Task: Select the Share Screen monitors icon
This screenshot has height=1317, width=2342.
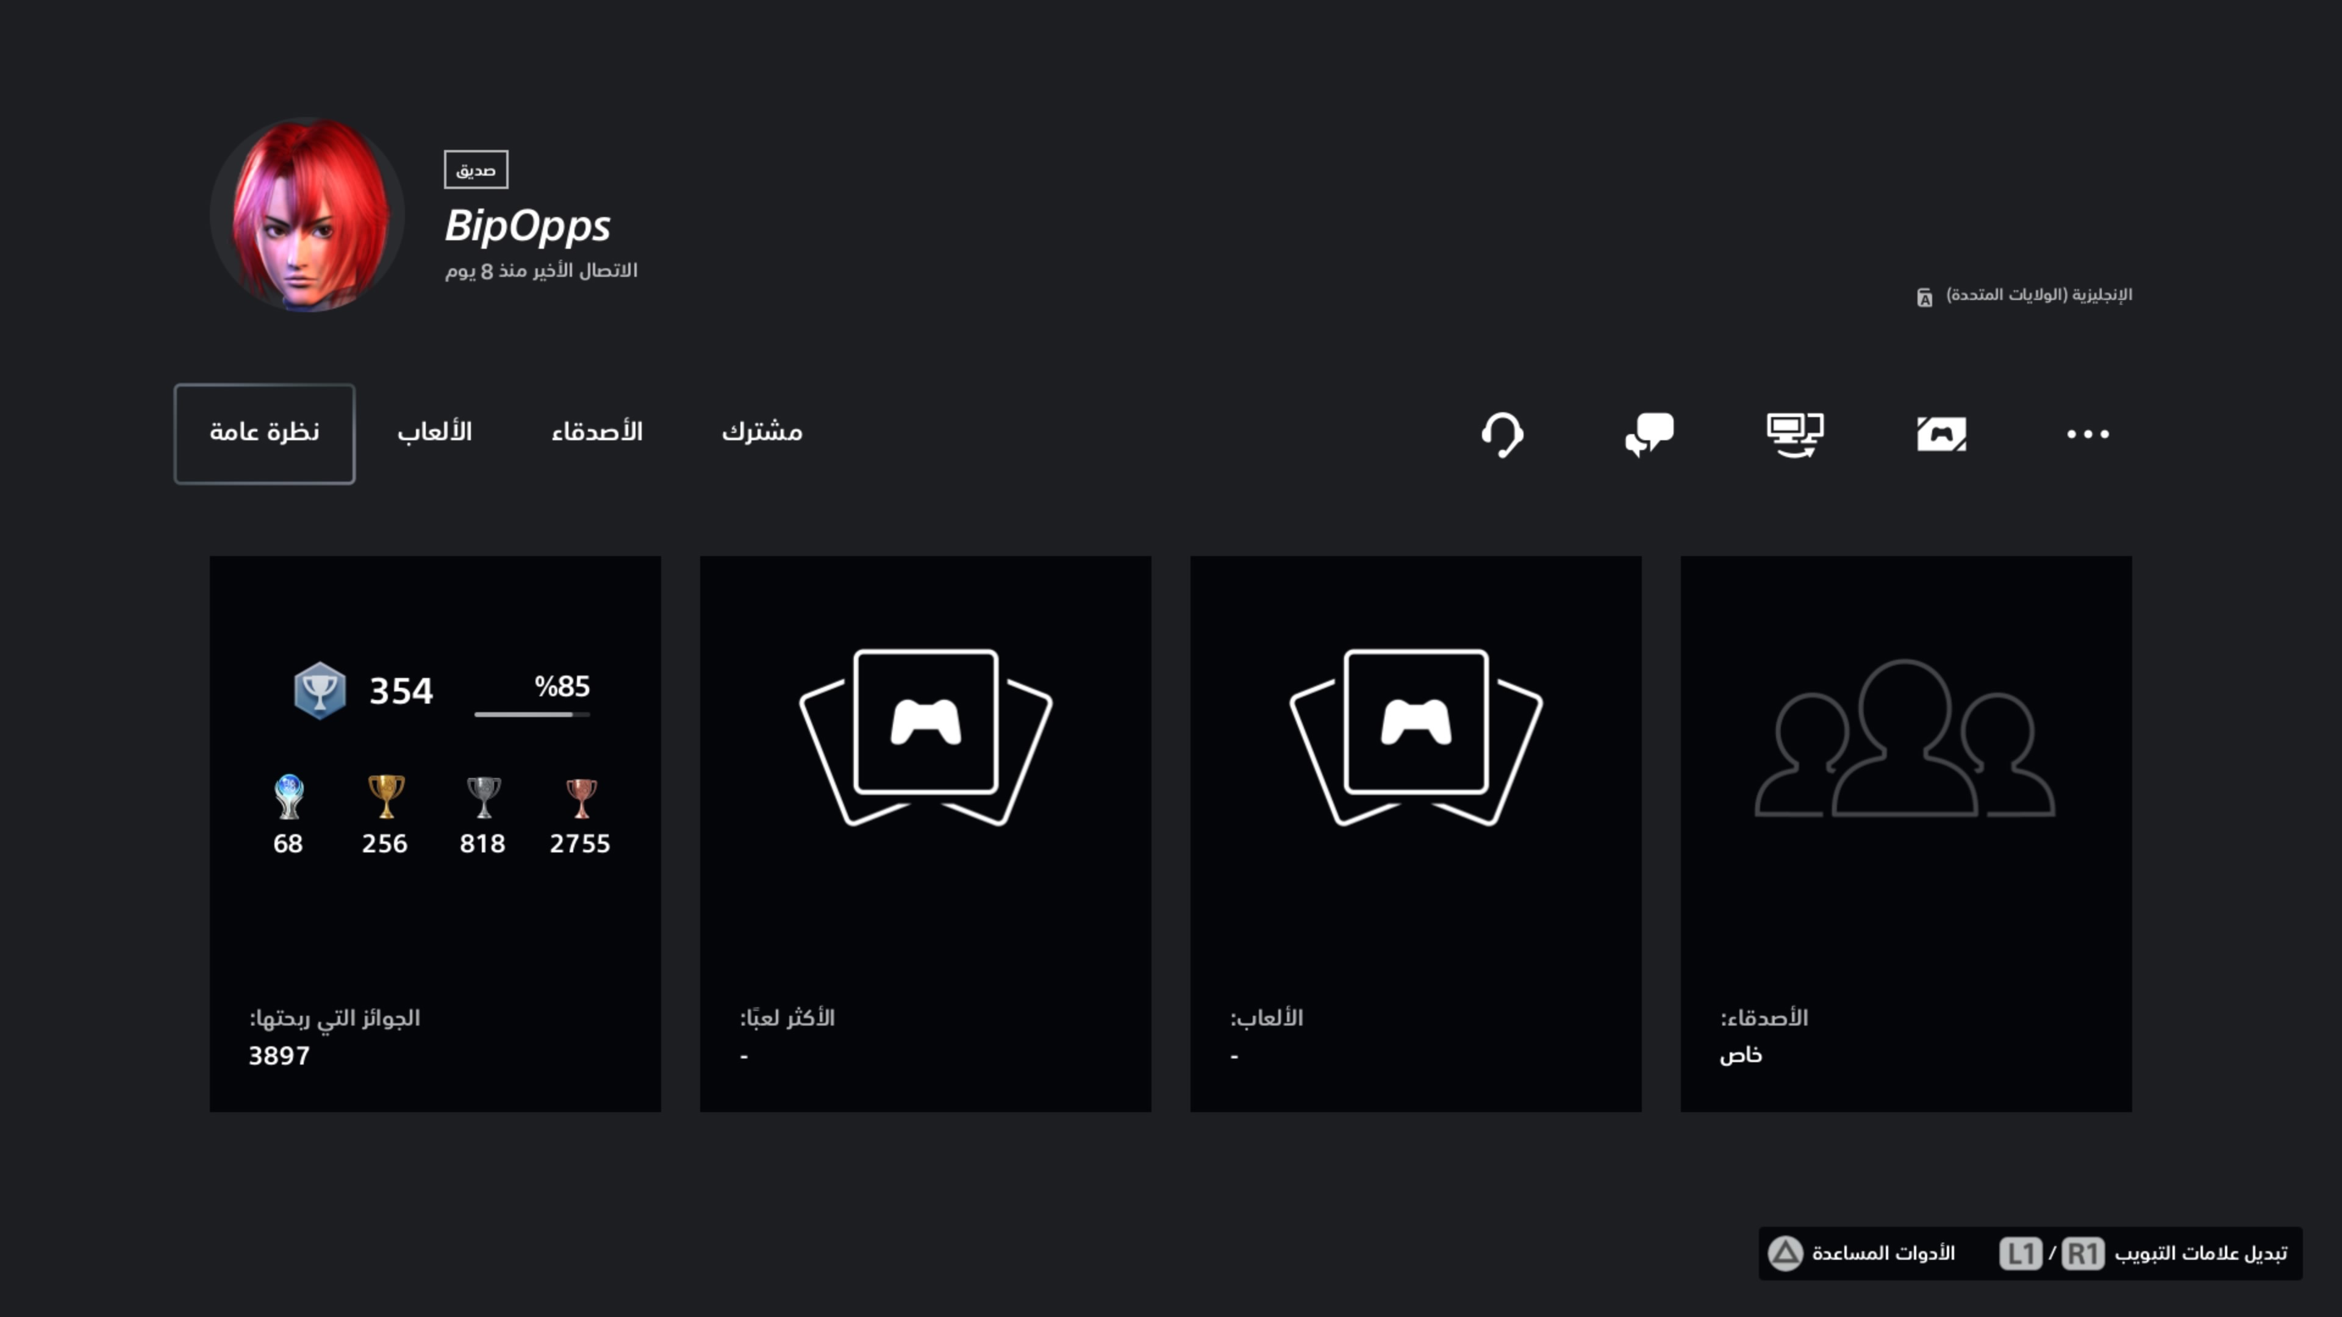Action: [1795, 434]
